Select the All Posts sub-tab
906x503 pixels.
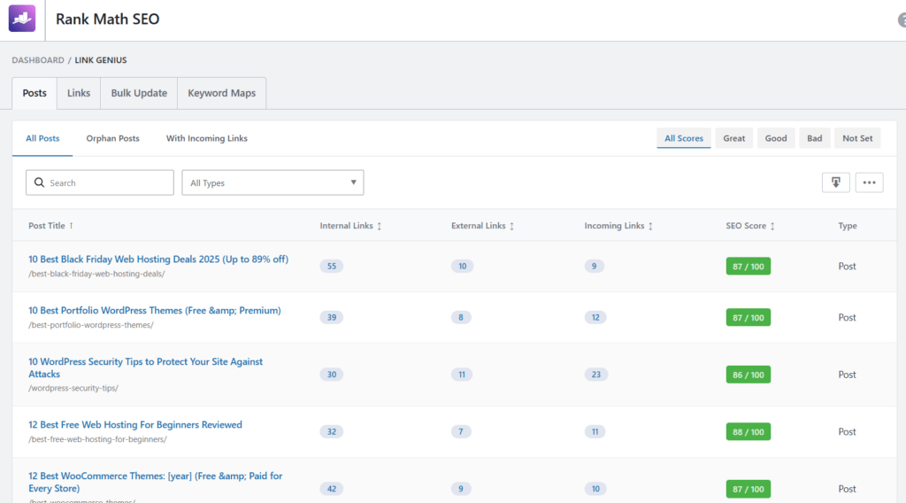(x=42, y=138)
